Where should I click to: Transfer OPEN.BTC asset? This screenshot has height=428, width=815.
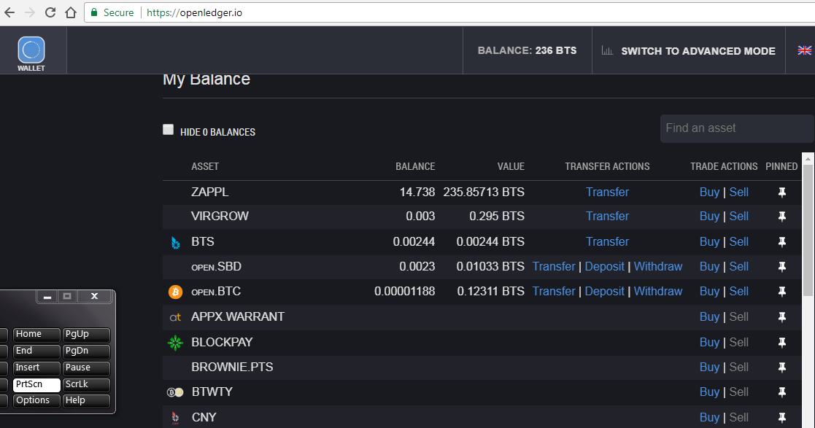click(554, 292)
